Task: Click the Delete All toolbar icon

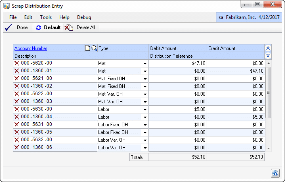Action: (x=69, y=27)
